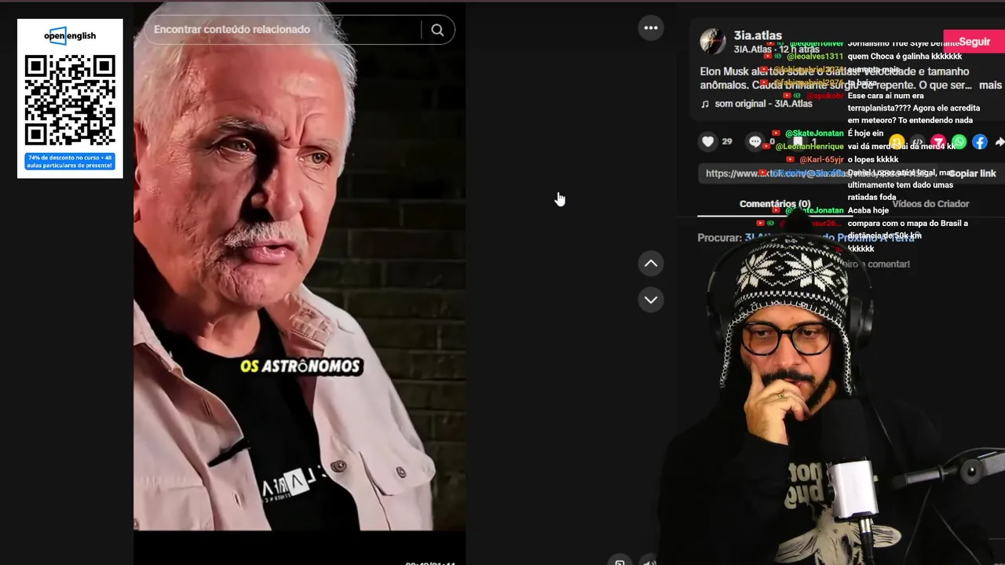This screenshot has width=1005, height=565.
Task: Click the video player to pause
Action: click(299, 267)
